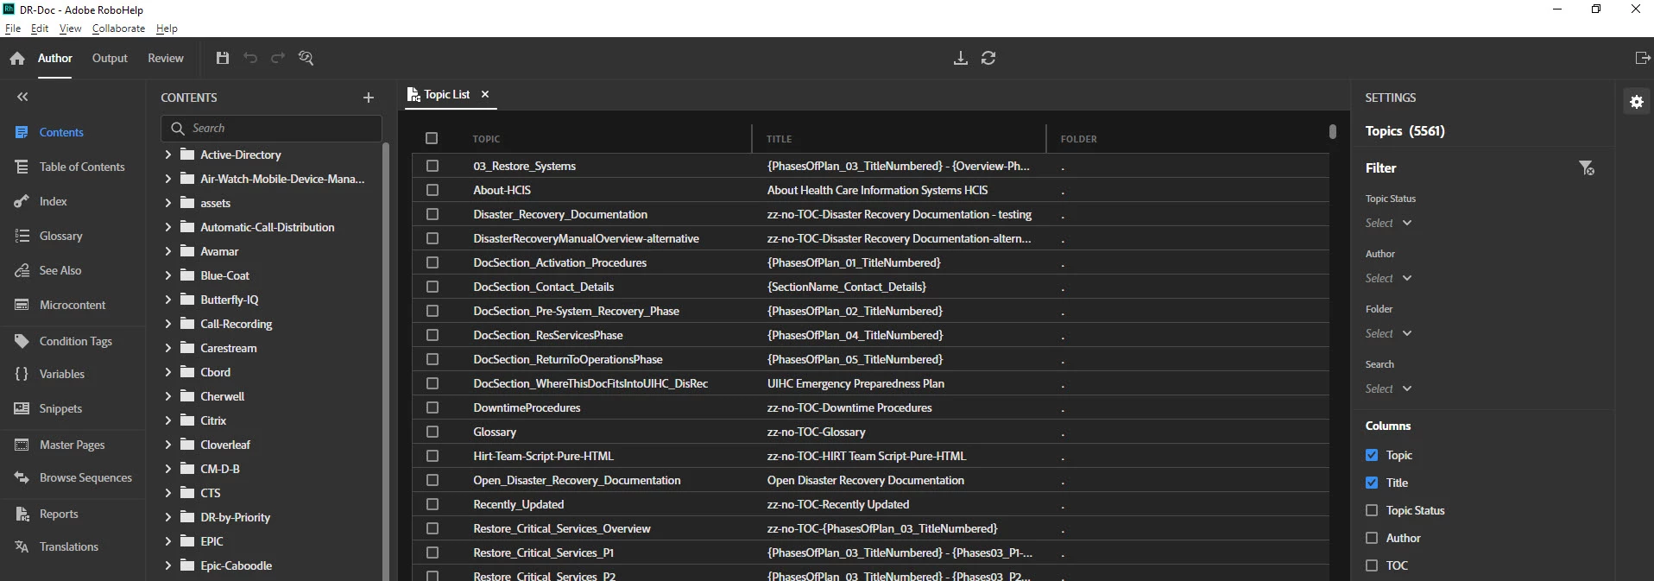Switch to the Output tab
The height and width of the screenshot is (581, 1654).
pyautogui.click(x=110, y=58)
